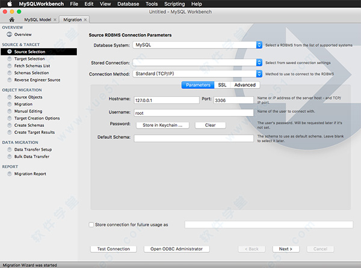Image resolution: width=361 pixels, height=268 pixels.
Task: Click the Source Selection step icon
Action: click(10, 52)
